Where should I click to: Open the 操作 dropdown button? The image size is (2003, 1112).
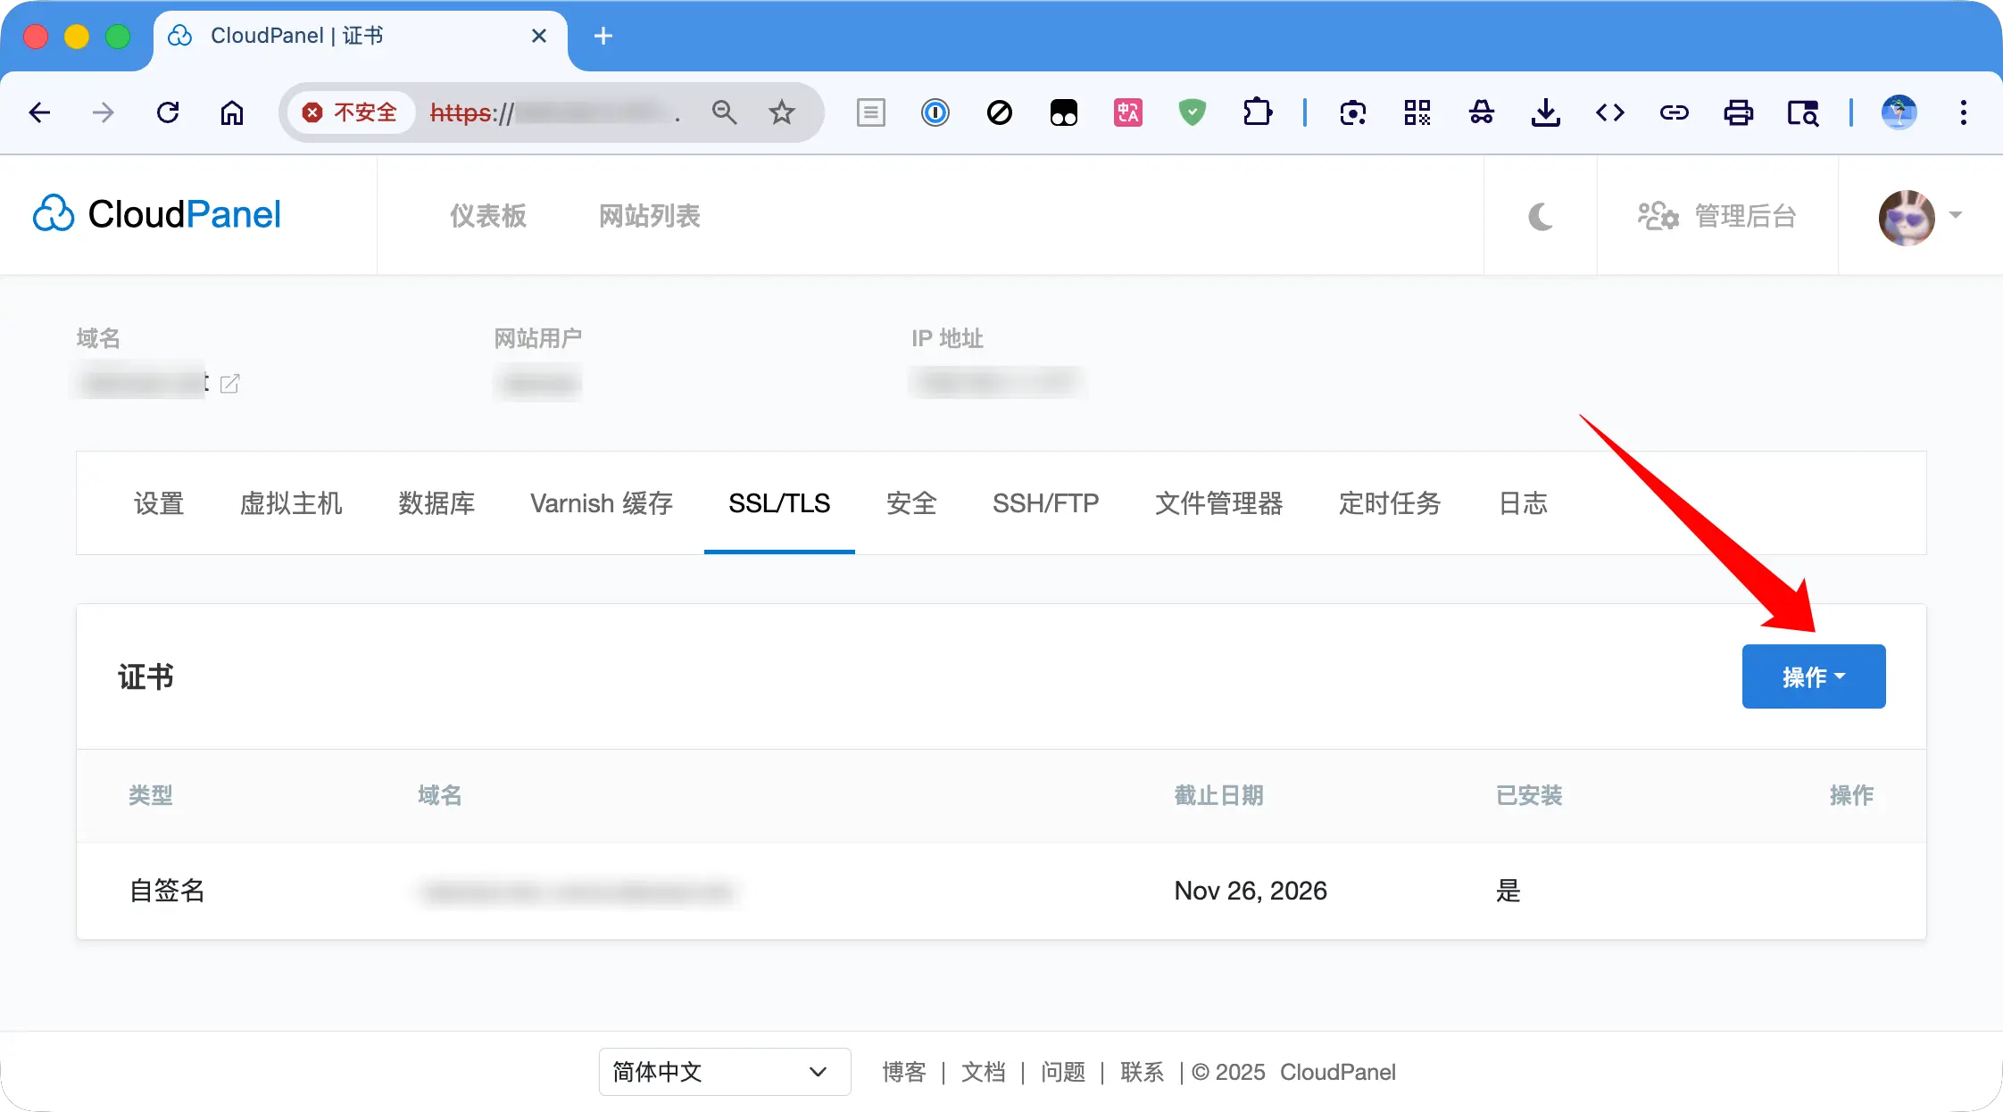click(x=1813, y=676)
